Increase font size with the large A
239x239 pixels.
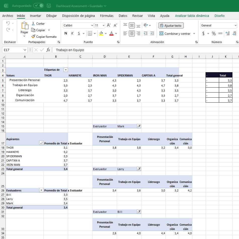pyautogui.click(x=109, y=25)
